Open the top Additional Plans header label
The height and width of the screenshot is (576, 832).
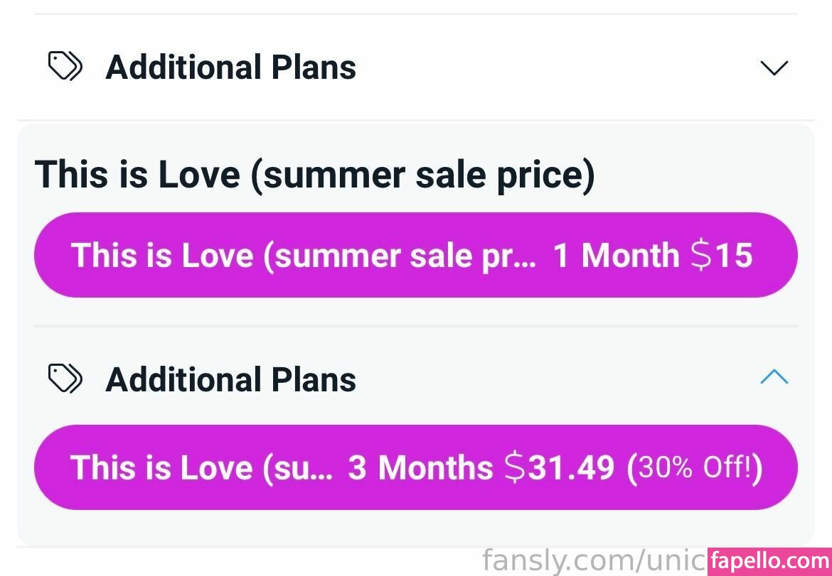(x=230, y=67)
